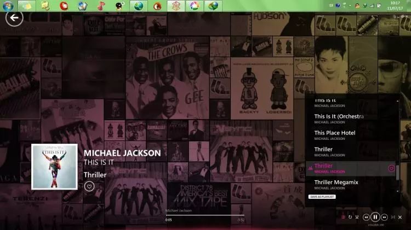Screen dimensions: 411x230
Task: Click the playlist scrollbar thumb
Action: (398, 173)
